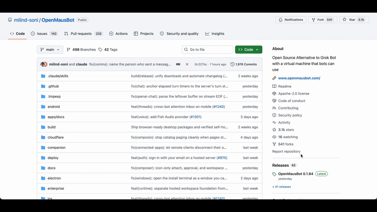Click the enterprise folder icon
Image resolution: width=377 pixels, height=212 pixels.
coord(43,188)
